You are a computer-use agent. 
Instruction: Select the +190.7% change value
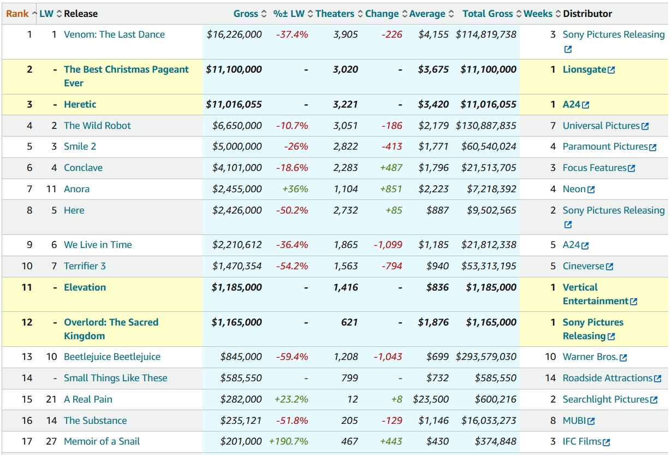pos(289,441)
